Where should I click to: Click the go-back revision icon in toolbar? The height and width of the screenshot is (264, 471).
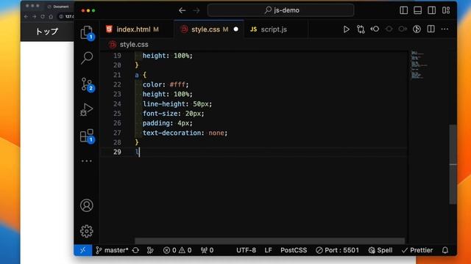(375, 29)
